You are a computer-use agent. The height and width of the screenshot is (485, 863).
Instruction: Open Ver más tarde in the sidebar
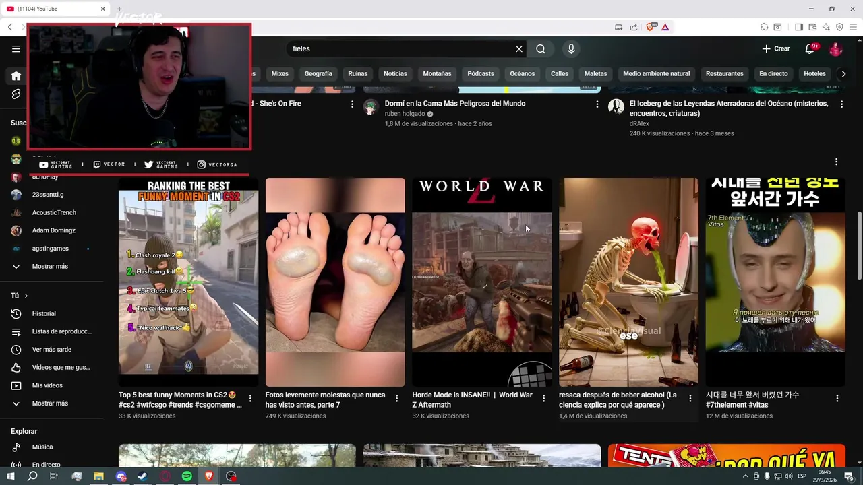52,350
